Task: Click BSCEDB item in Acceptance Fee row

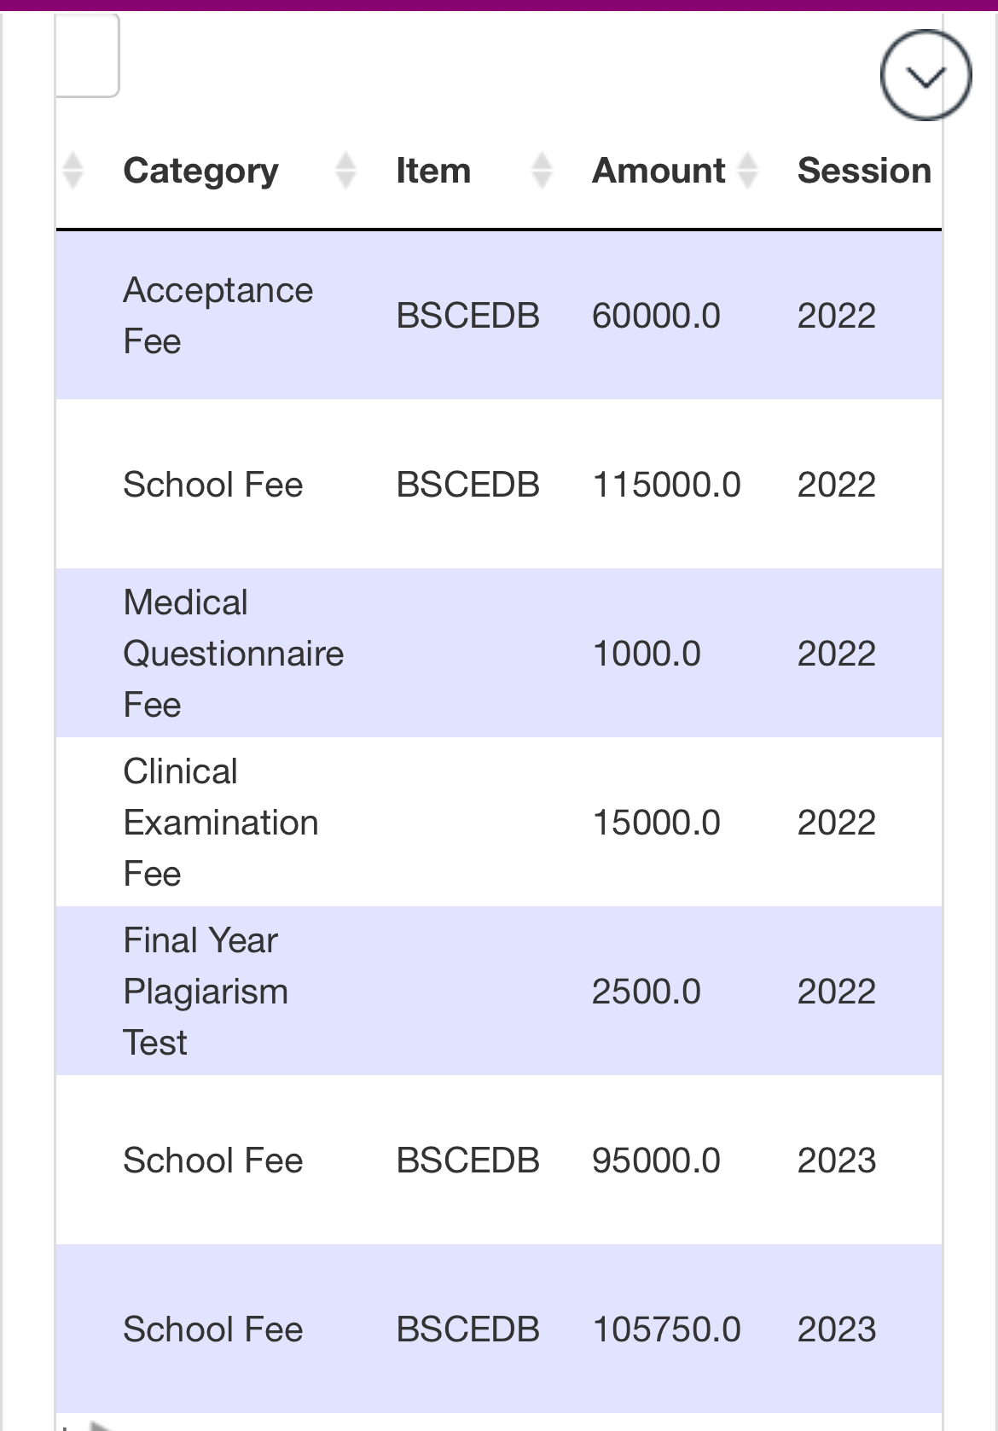Action: pyautogui.click(x=467, y=316)
